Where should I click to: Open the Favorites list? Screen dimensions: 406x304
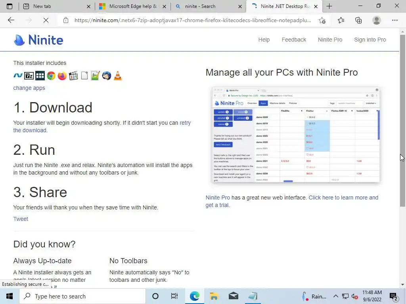click(x=341, y=20)
